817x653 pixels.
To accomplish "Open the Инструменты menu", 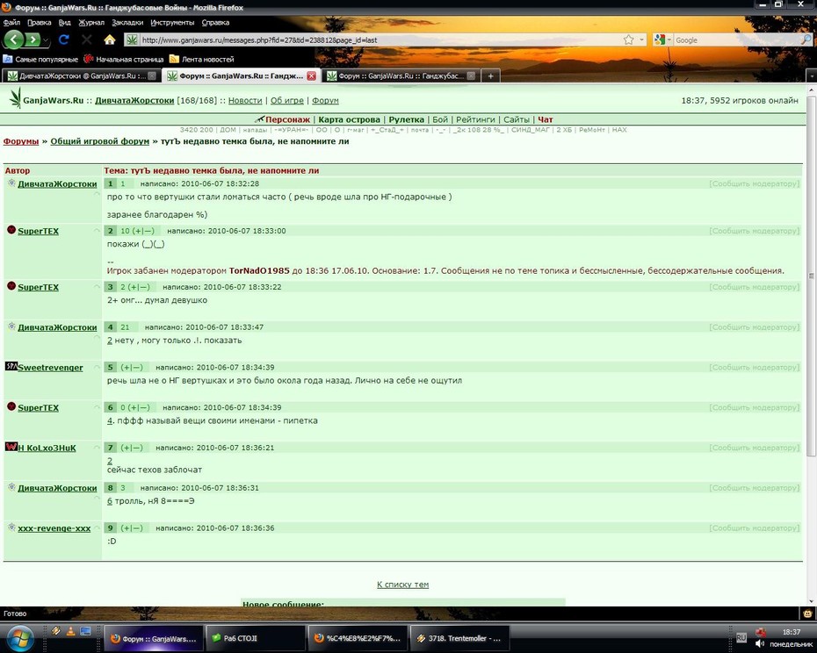I will pyautogui.click(x=172, y=23).
